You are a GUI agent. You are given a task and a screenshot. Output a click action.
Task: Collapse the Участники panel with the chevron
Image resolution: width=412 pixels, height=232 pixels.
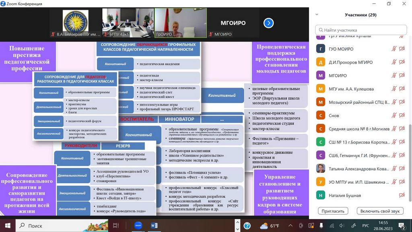[317, 14]
